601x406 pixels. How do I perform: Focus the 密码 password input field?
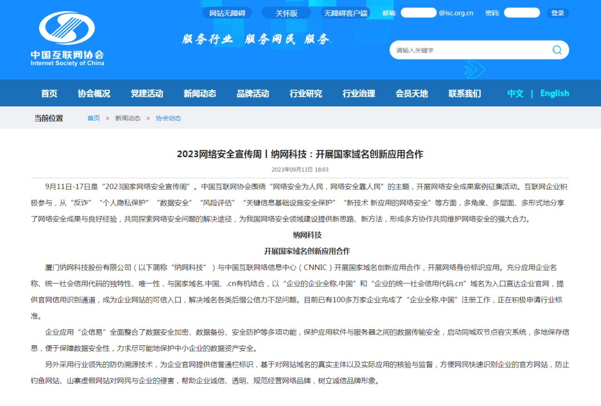(x=521, y=13)
